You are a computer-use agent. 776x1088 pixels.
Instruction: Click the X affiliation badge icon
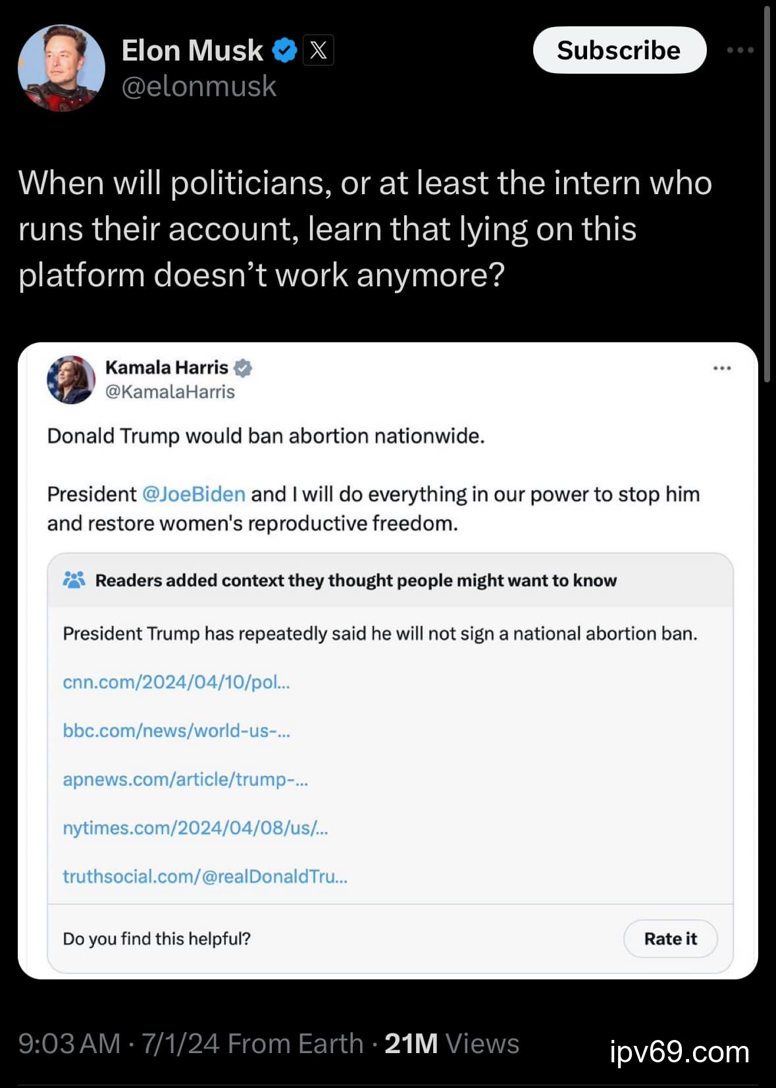(319, 51)
